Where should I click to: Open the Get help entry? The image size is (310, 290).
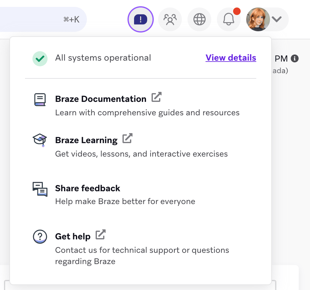(73, 237)
